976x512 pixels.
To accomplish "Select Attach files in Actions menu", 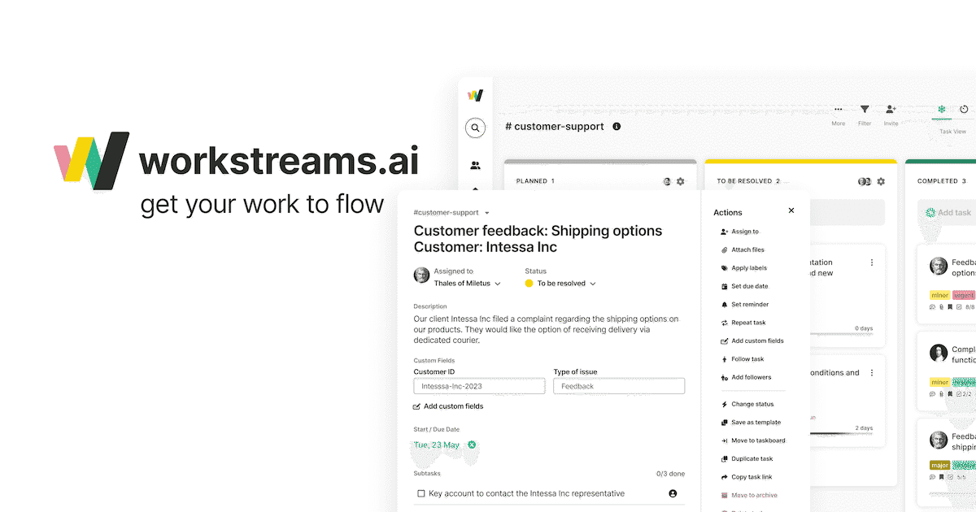I will [747, 249].
